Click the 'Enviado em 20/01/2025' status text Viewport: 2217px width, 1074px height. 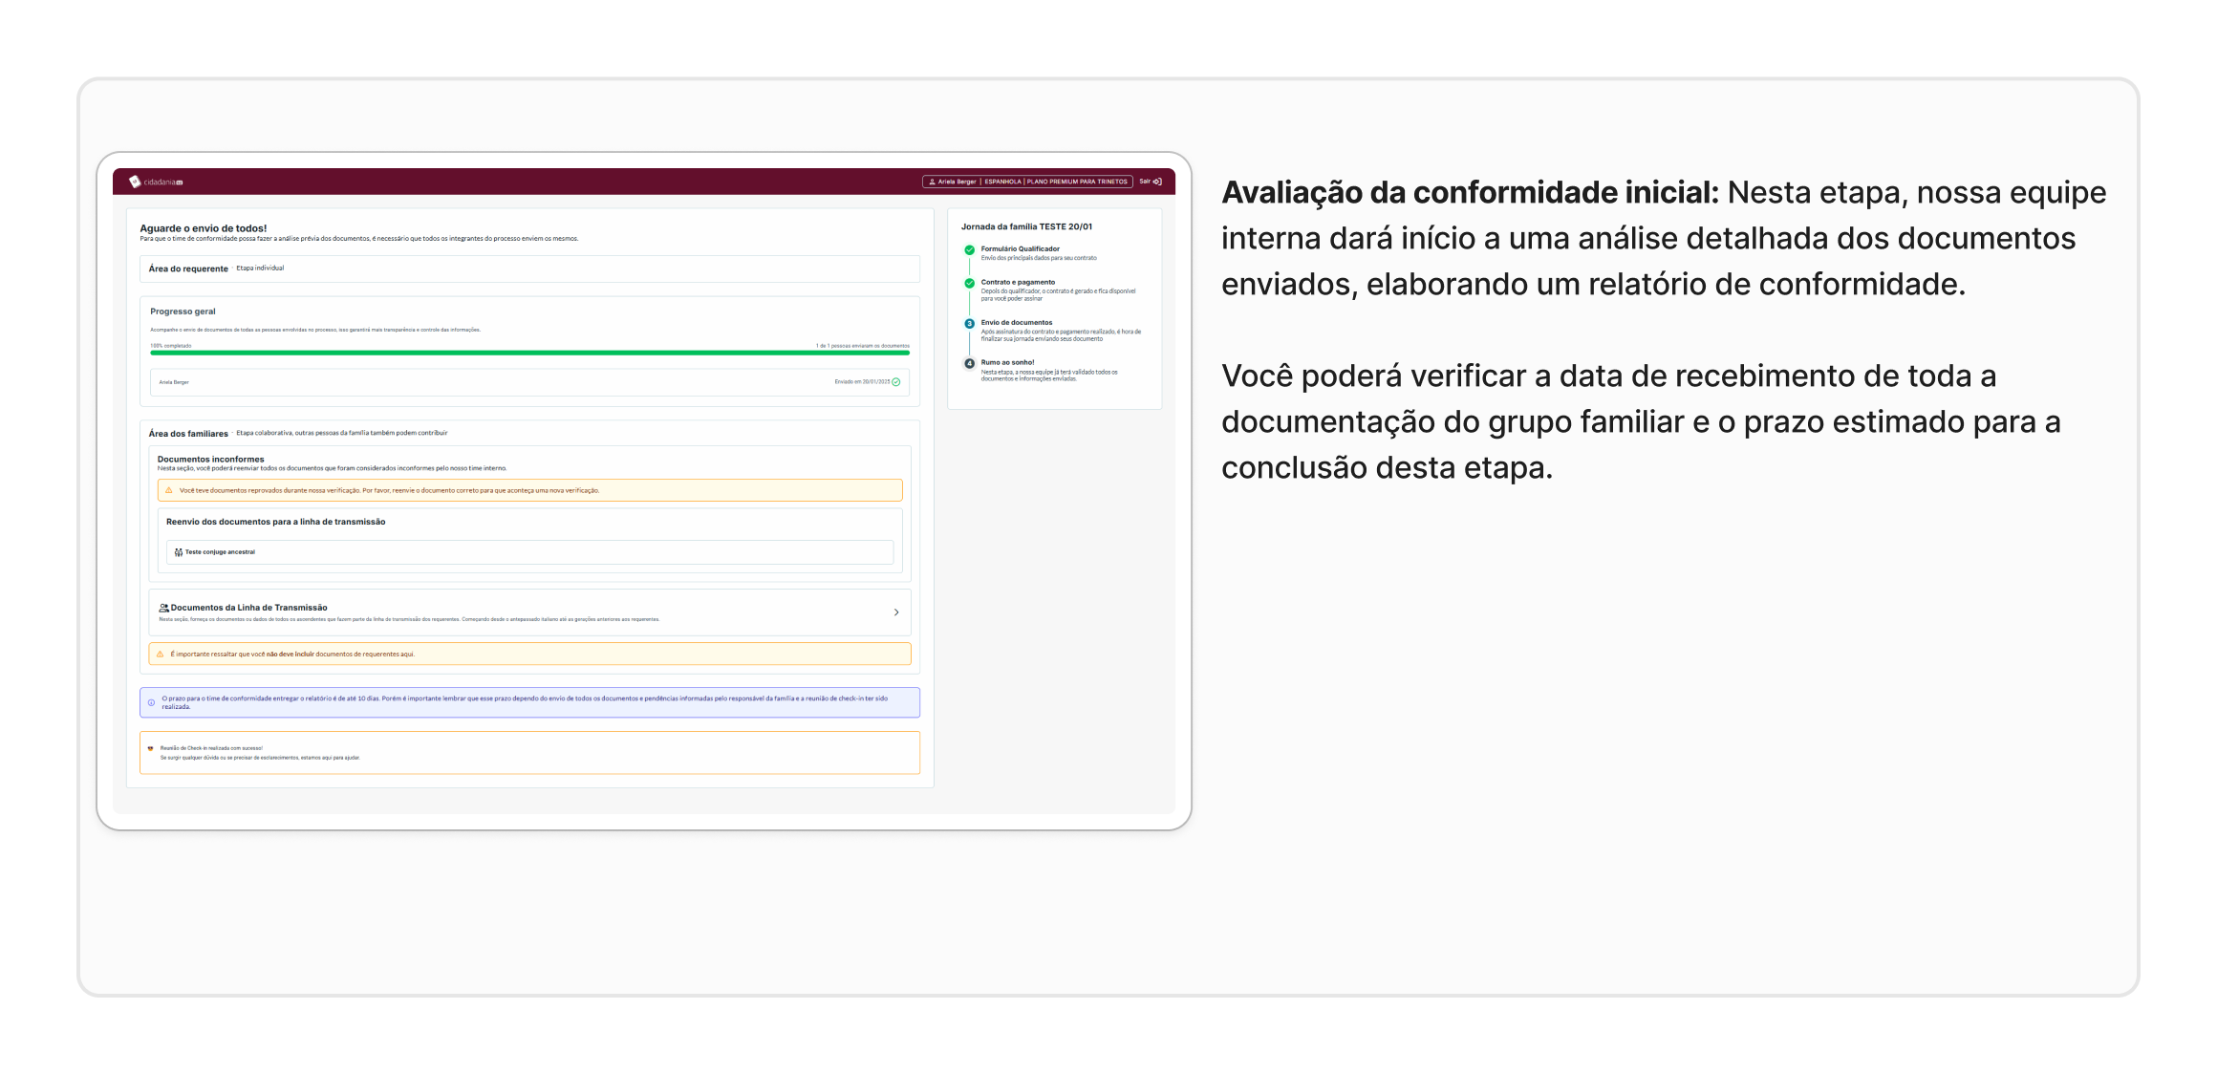(x=861, y=382)
